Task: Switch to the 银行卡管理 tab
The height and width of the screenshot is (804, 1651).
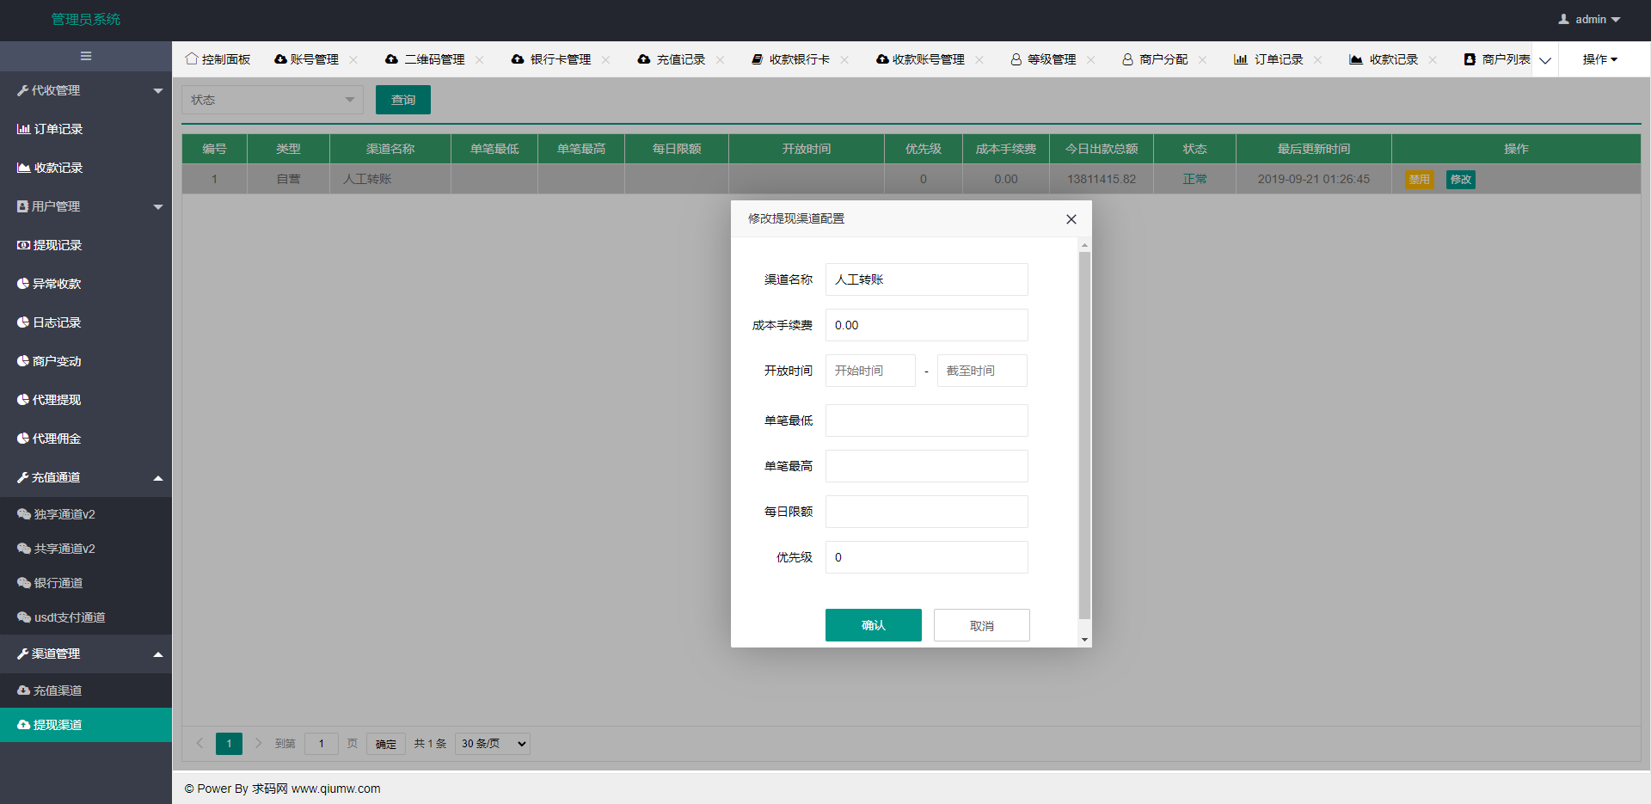Action: click(560, 59)
